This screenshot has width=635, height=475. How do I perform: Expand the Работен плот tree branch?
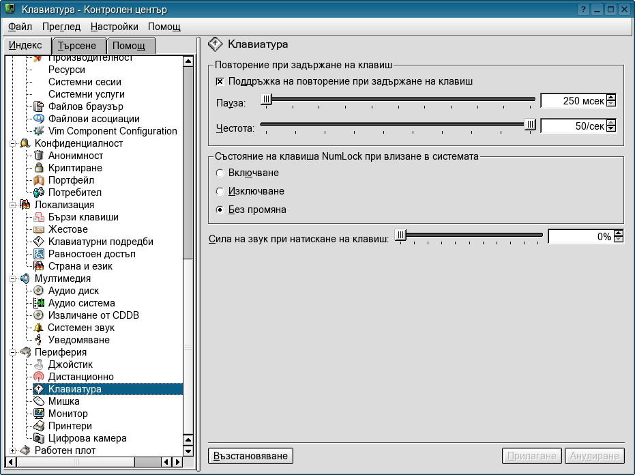coord(13,450)
